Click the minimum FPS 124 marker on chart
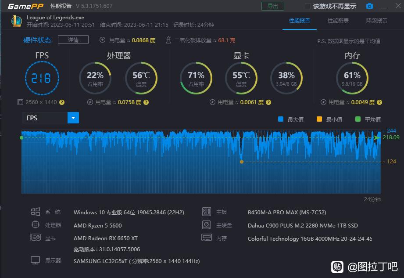This screenshot has width=404, height=278. point(241,162)
